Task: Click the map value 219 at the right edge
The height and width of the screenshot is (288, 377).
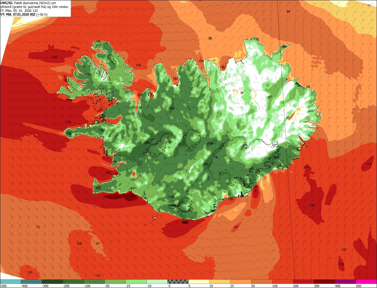Action: pyautogui.click(x=369, y=164)
